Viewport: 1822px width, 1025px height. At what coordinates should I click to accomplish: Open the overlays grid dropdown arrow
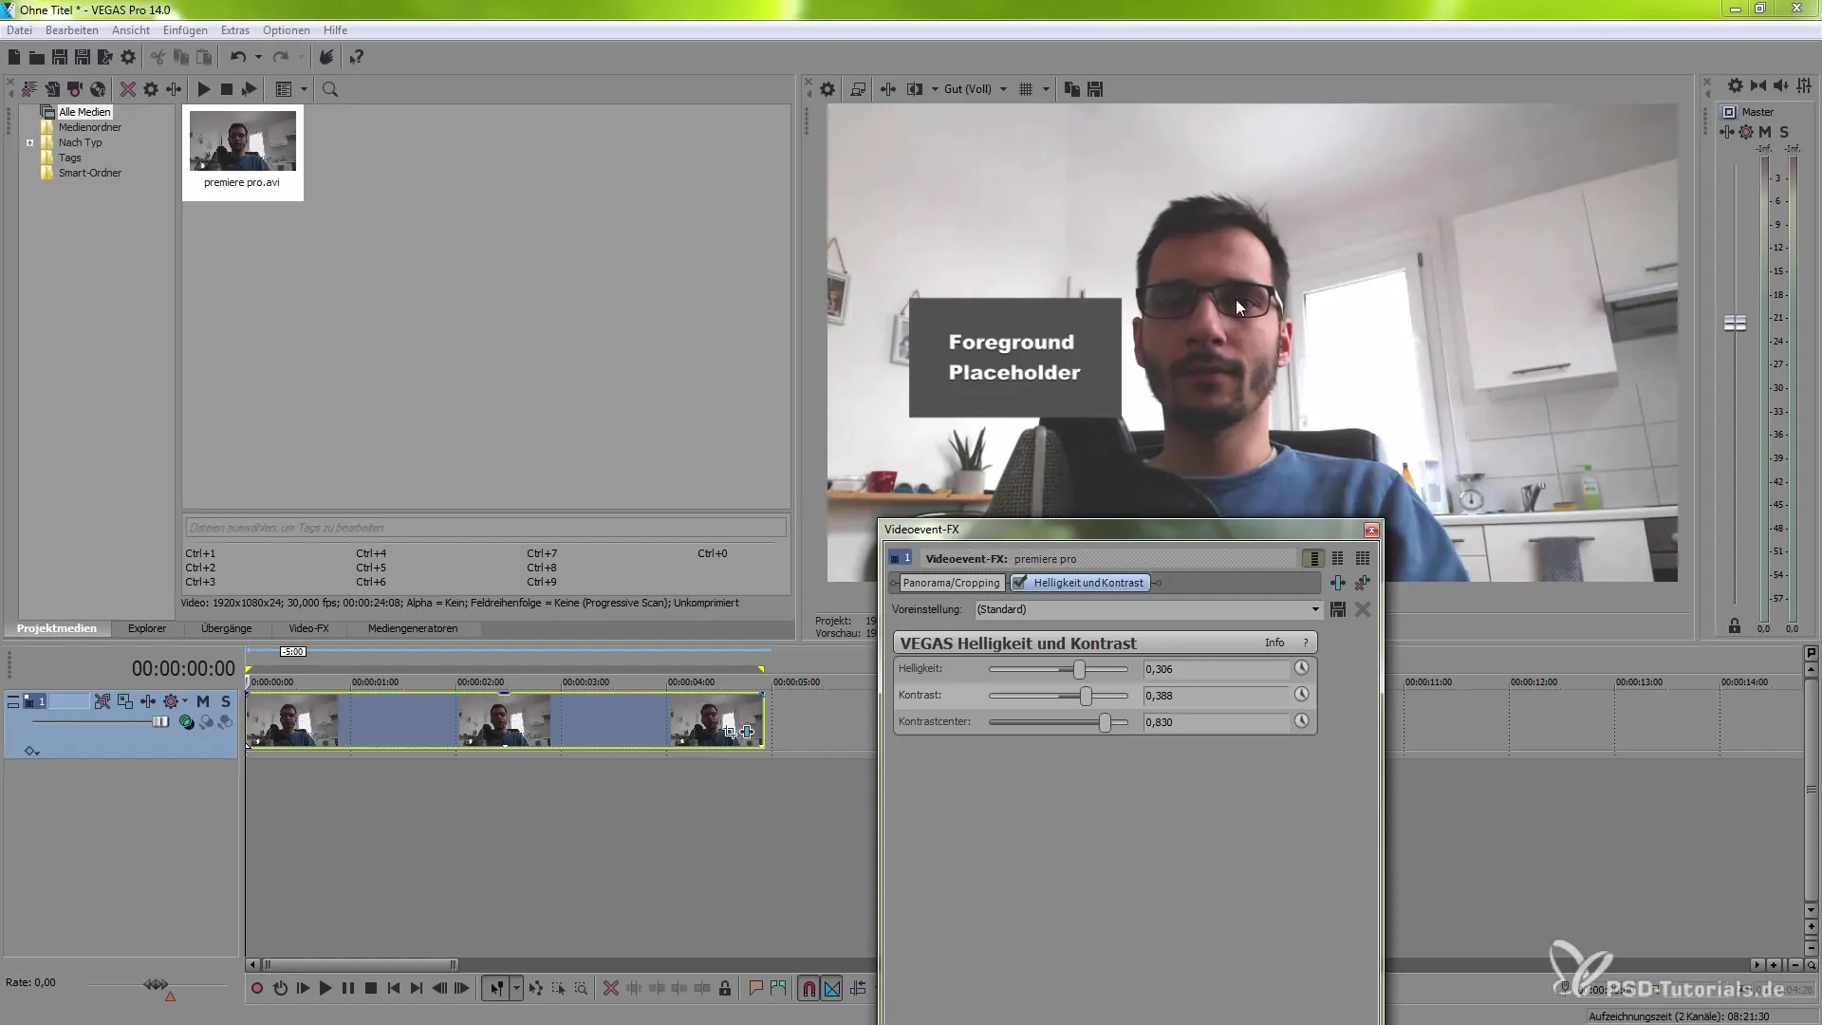pyautogui.click(x=1046, y=89)
